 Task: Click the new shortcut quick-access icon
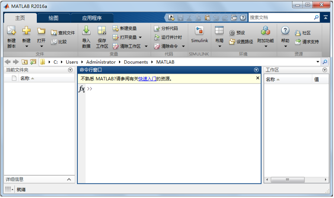click(171, 18)
